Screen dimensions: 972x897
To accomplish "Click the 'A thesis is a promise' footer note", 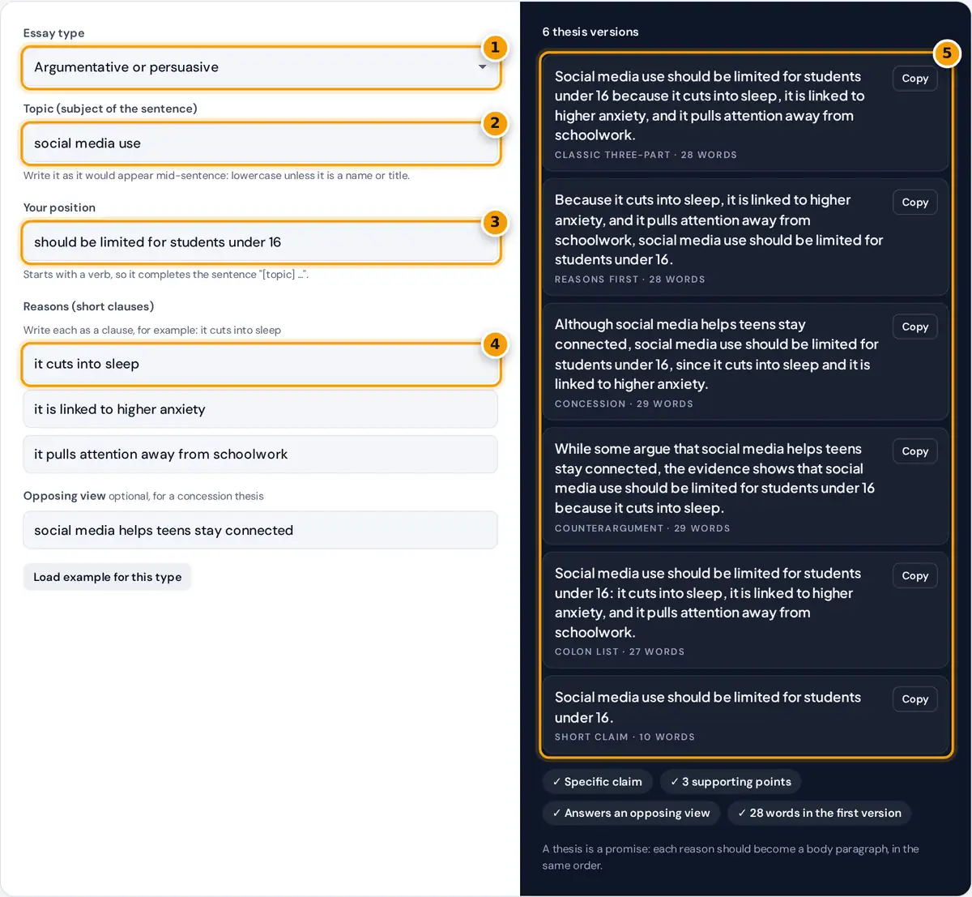I will coord(731,856).
